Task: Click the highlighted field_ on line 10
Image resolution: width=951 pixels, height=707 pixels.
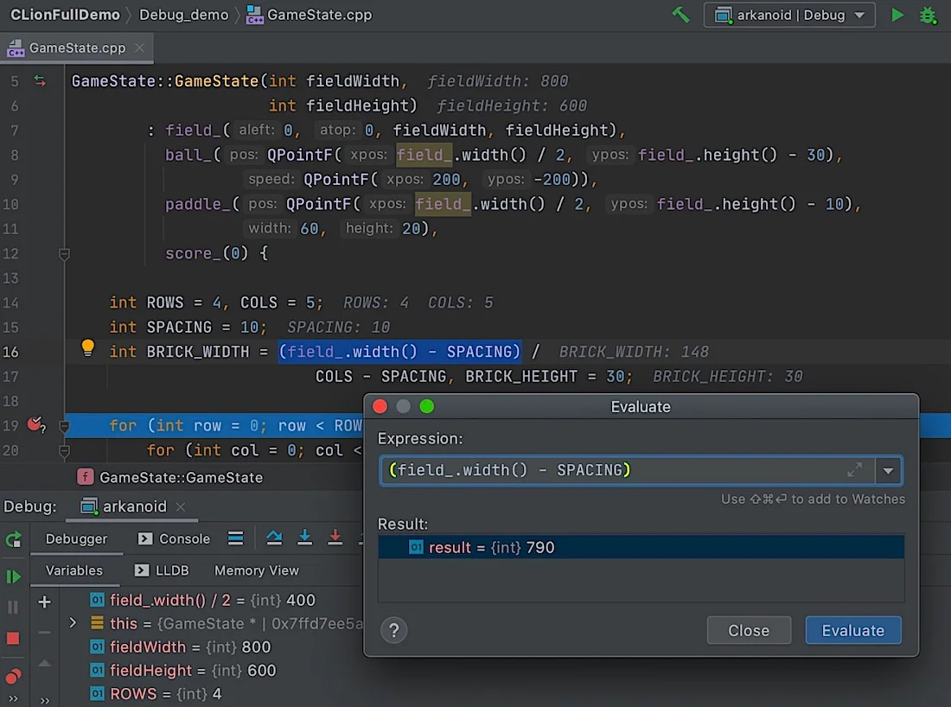Action: 443,204
